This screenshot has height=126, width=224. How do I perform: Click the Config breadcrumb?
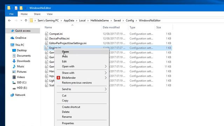click(x=130, y=20)
